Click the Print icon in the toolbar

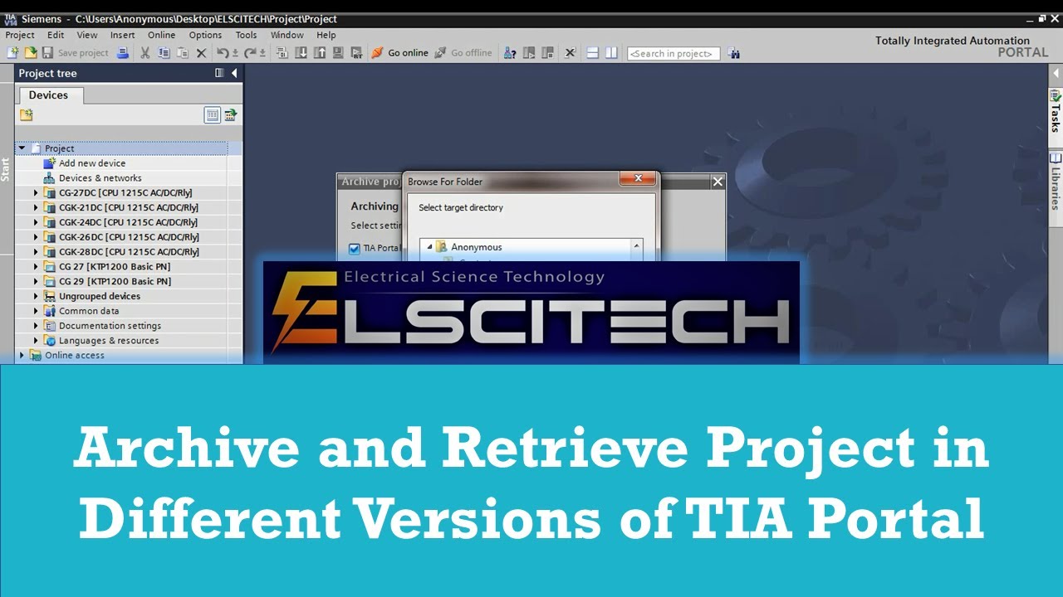click(x=123, y=53)
